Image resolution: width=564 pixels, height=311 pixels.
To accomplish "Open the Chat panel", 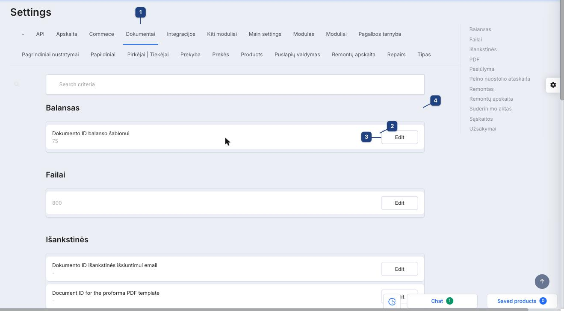I will [x=442, y=301].
